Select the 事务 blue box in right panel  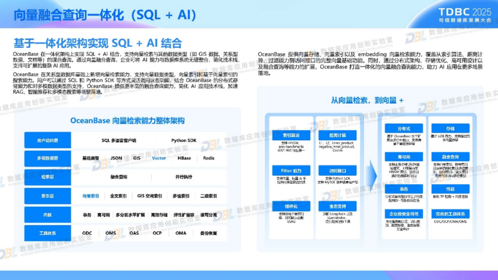coord(404,189)
